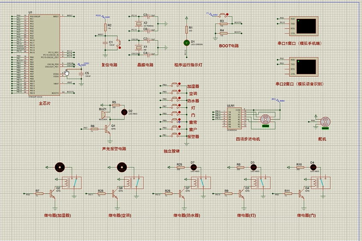Click the 程序运行指示灯 label

[x=188, y=65]
